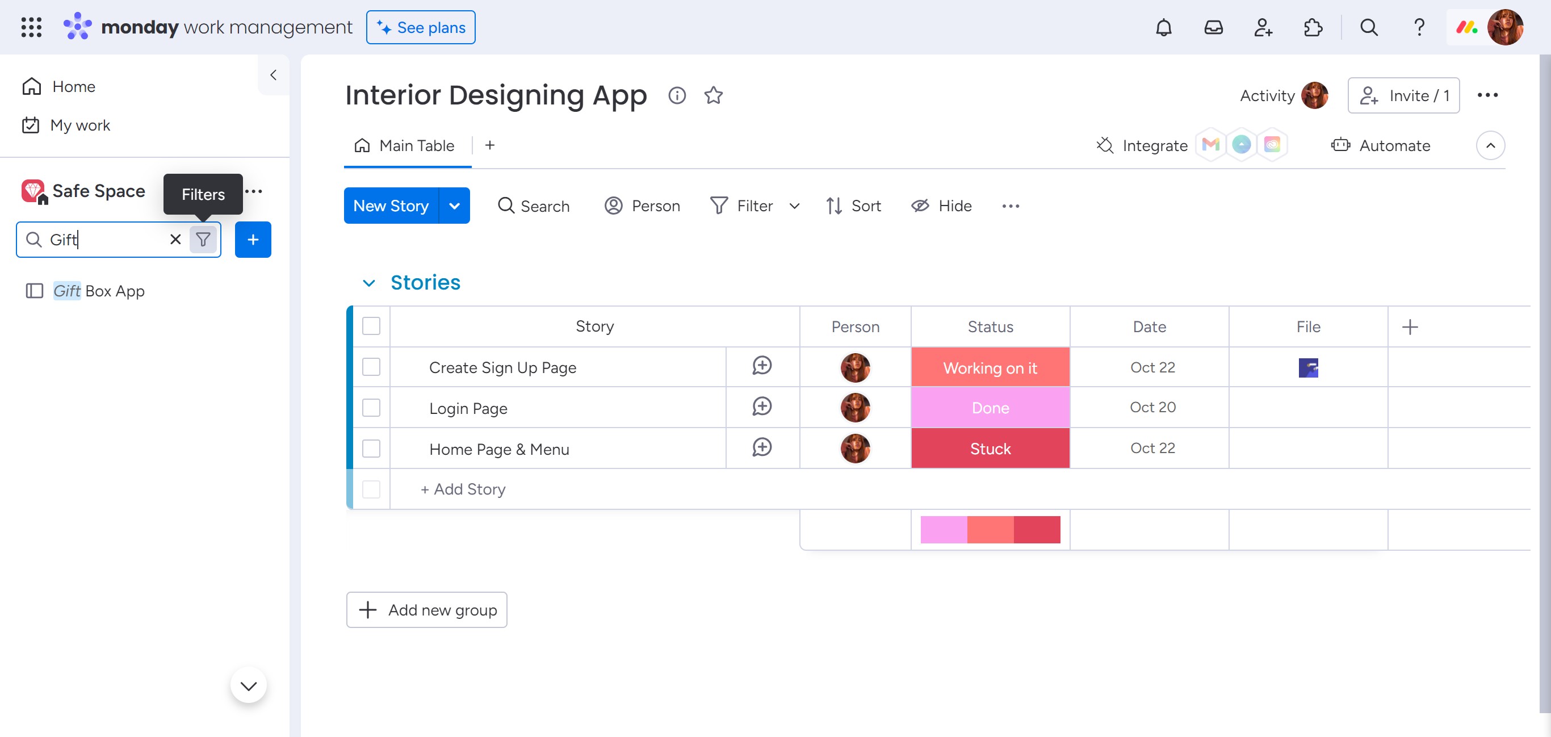Open the inbox tray icon
This screenshot has height=737, width=1551.
(x=1213, y=27)
